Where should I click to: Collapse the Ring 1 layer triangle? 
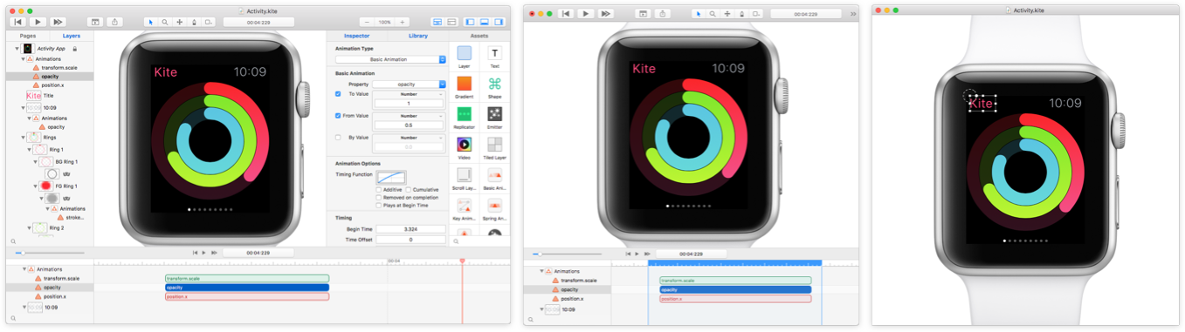(x=29, y=150)
